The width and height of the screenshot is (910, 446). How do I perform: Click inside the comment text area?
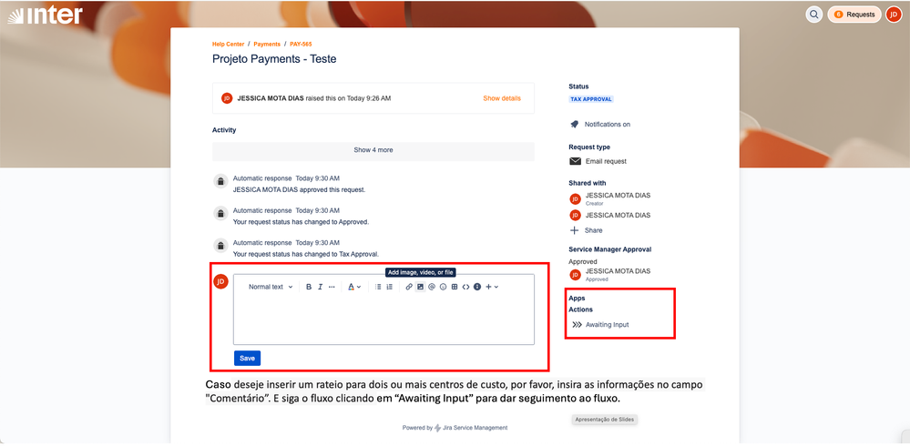pos(383,319)
